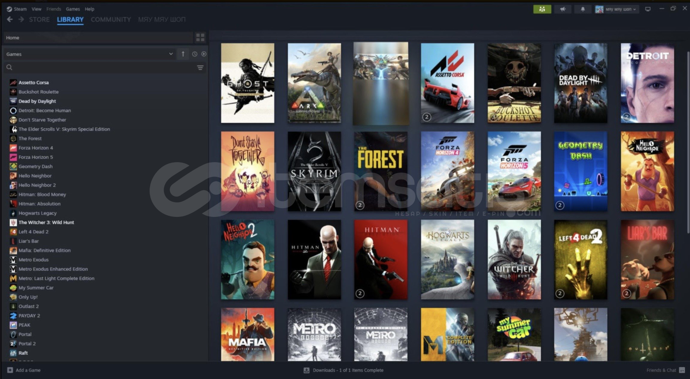Click the sort ascending arrow icon
690x379 pixels.
pyautogui.click(x=183, y=54)
